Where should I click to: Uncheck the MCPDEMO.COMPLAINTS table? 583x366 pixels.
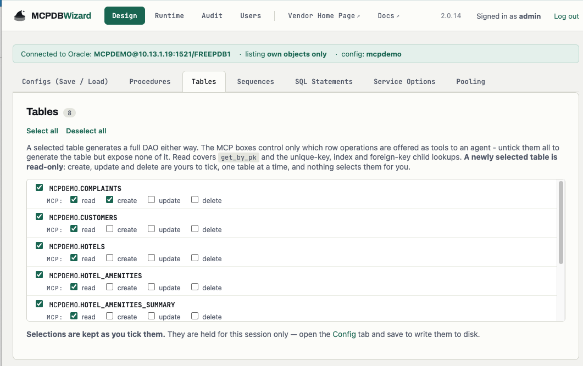(40, 188)
